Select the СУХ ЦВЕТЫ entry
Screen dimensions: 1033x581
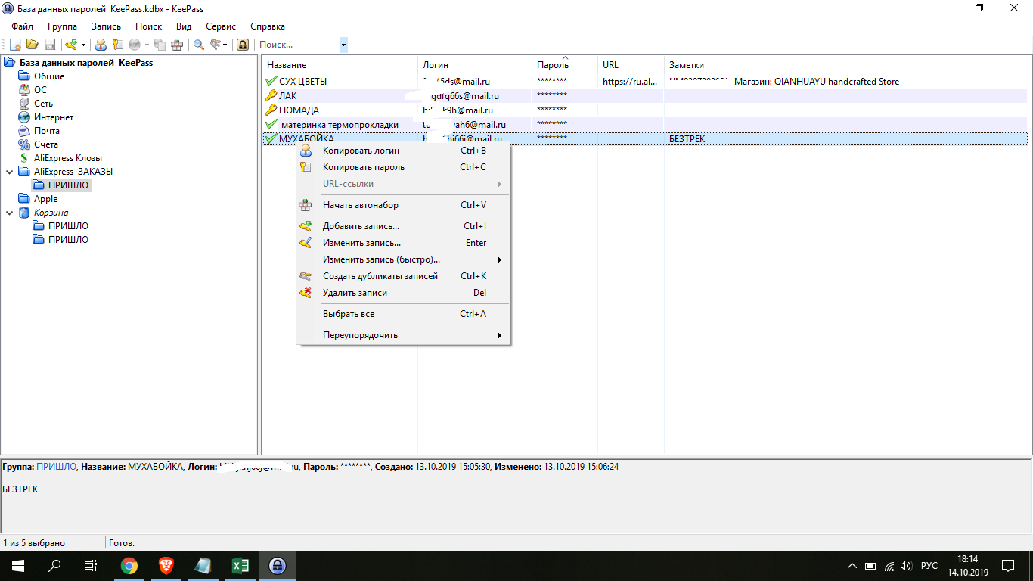point(644,82)
